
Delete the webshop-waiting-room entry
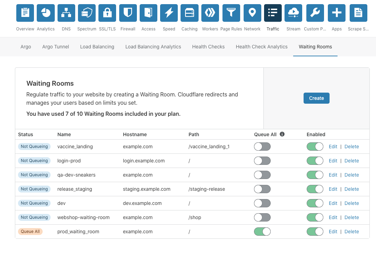point(351,217)
